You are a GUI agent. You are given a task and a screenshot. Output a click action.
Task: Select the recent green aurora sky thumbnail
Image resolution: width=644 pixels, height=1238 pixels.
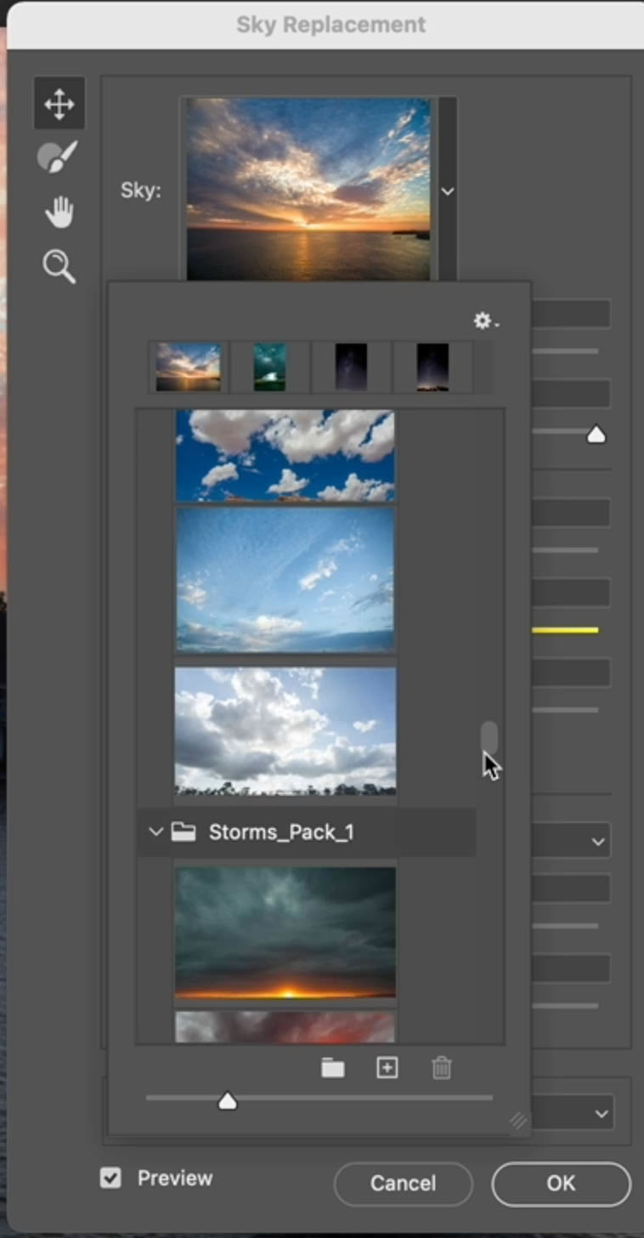coord(269,366)
